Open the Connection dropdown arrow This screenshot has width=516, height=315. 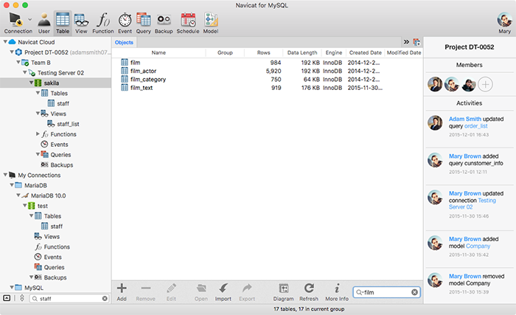(x=30, y=19)
